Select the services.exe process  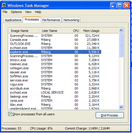point(55,80)
